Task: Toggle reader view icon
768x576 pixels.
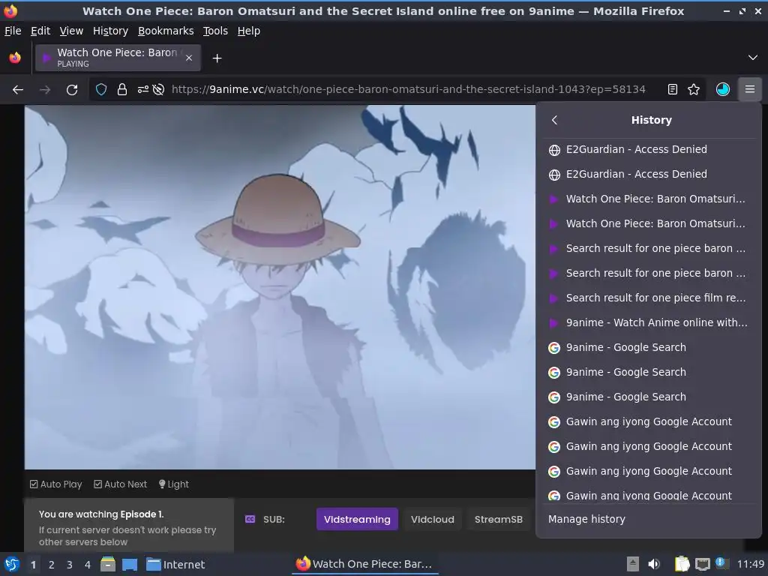Action: pyautogui.click(x=673, y=90)
